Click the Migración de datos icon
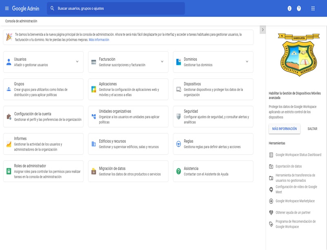 click(x=93, y=171)
